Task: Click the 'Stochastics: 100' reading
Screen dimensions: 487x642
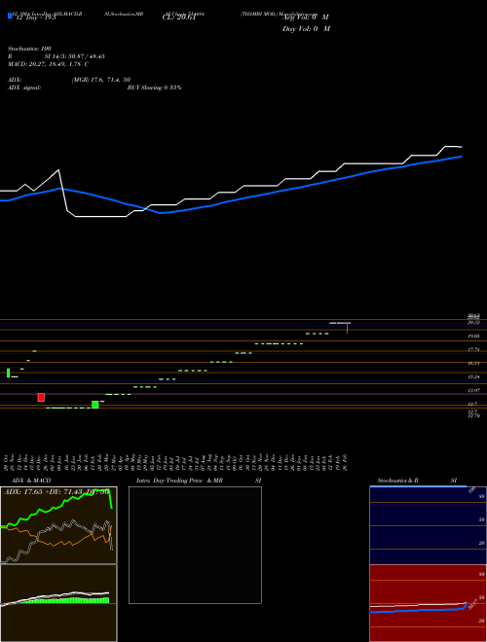Action: [x=29, y=49]
